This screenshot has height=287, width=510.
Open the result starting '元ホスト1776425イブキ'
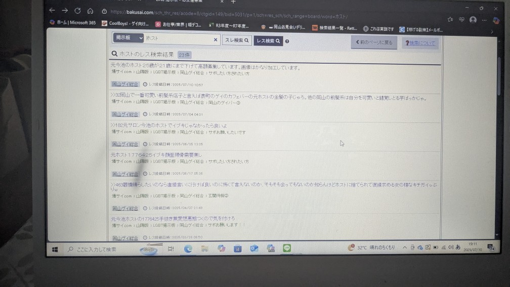pyautogui.click(x=156, y=155)
